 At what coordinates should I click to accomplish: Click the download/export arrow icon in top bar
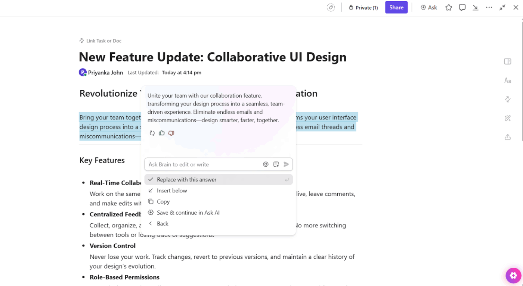(x=476, y=7)
